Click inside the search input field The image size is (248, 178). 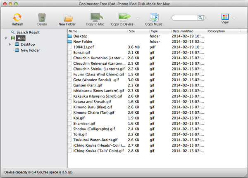pos(185,18)
